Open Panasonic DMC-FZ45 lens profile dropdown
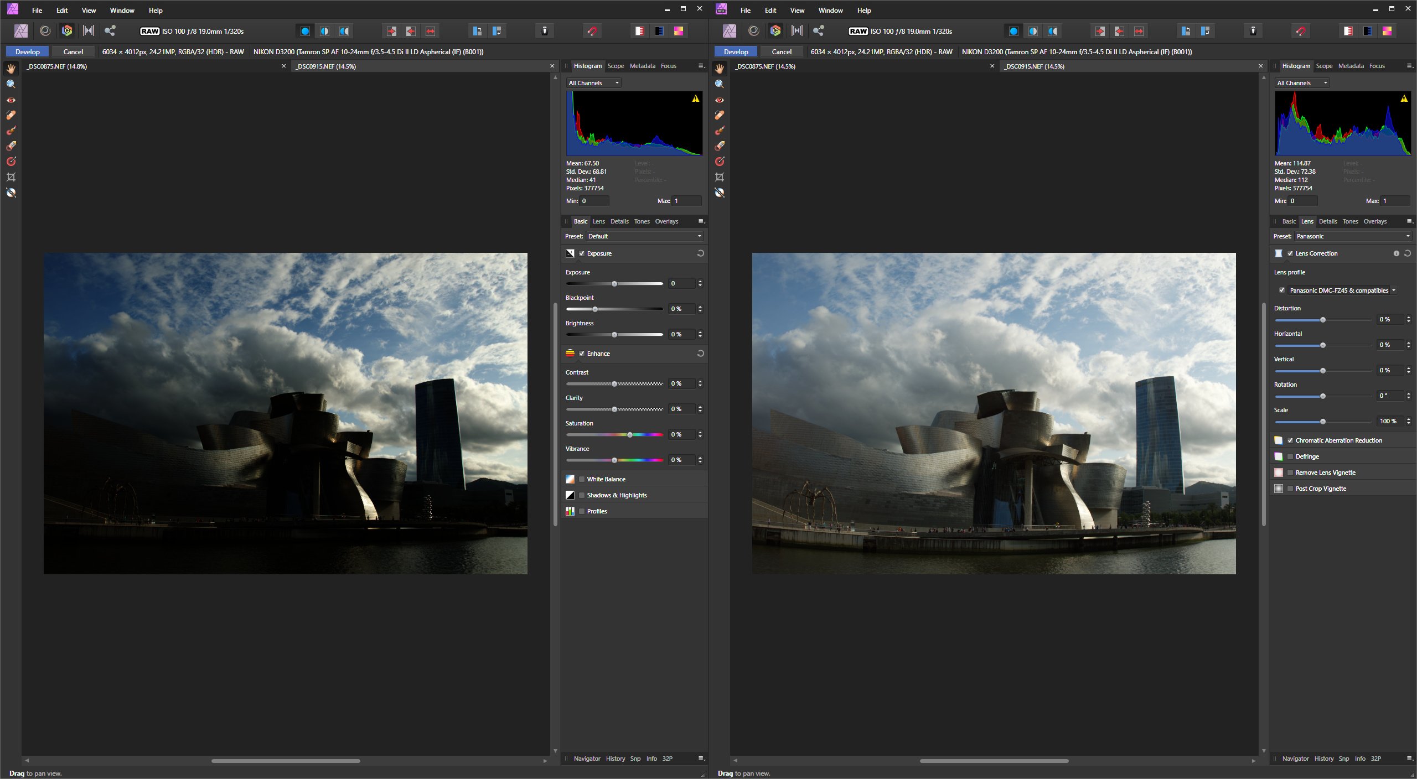Image resolution: width=1417 pixels, height=779 pixels. (1342, 290)
